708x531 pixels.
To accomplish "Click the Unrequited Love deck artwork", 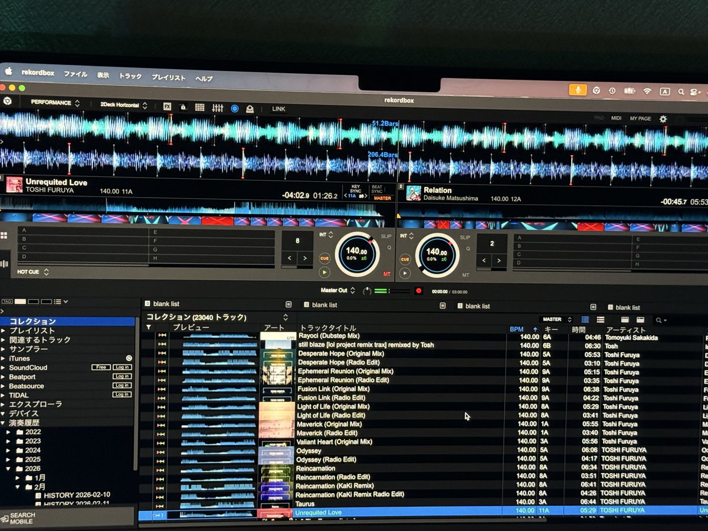I will tap(14, 185).
